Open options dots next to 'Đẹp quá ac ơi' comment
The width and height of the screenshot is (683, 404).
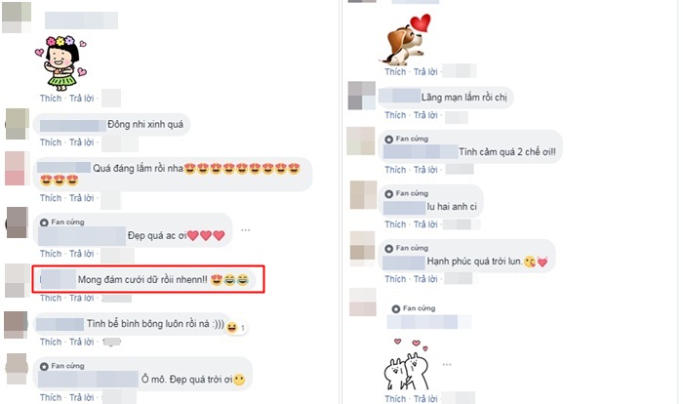pyautogui.click(x=246, y=230)
